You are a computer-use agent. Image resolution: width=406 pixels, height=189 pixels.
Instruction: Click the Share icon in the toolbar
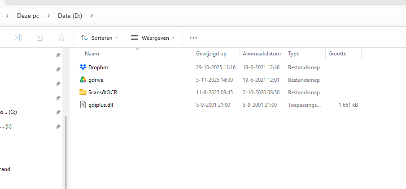(x=40, y=38)
